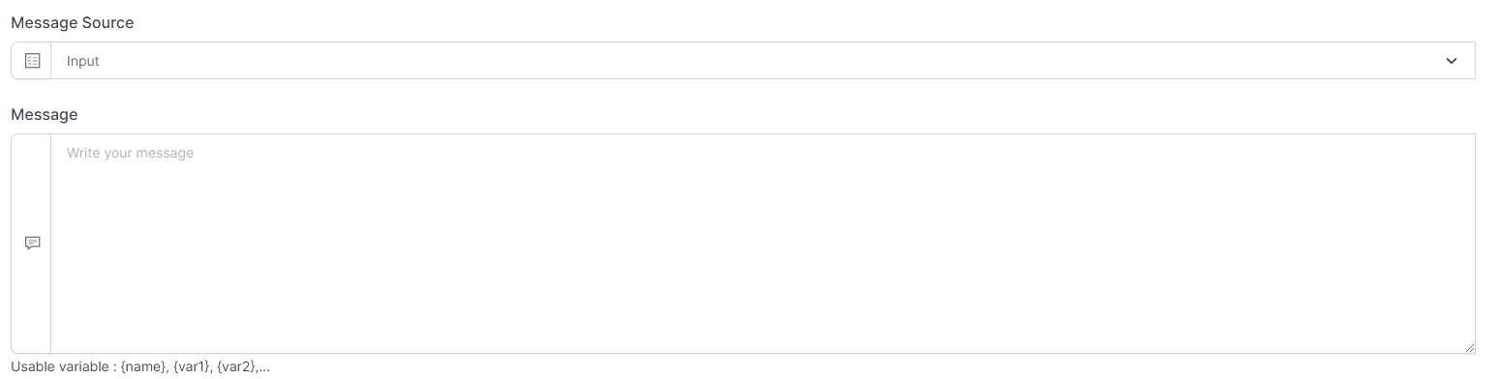
Task: Expand the Message Source chevron arrow
Action: [x=1451, y=61]
